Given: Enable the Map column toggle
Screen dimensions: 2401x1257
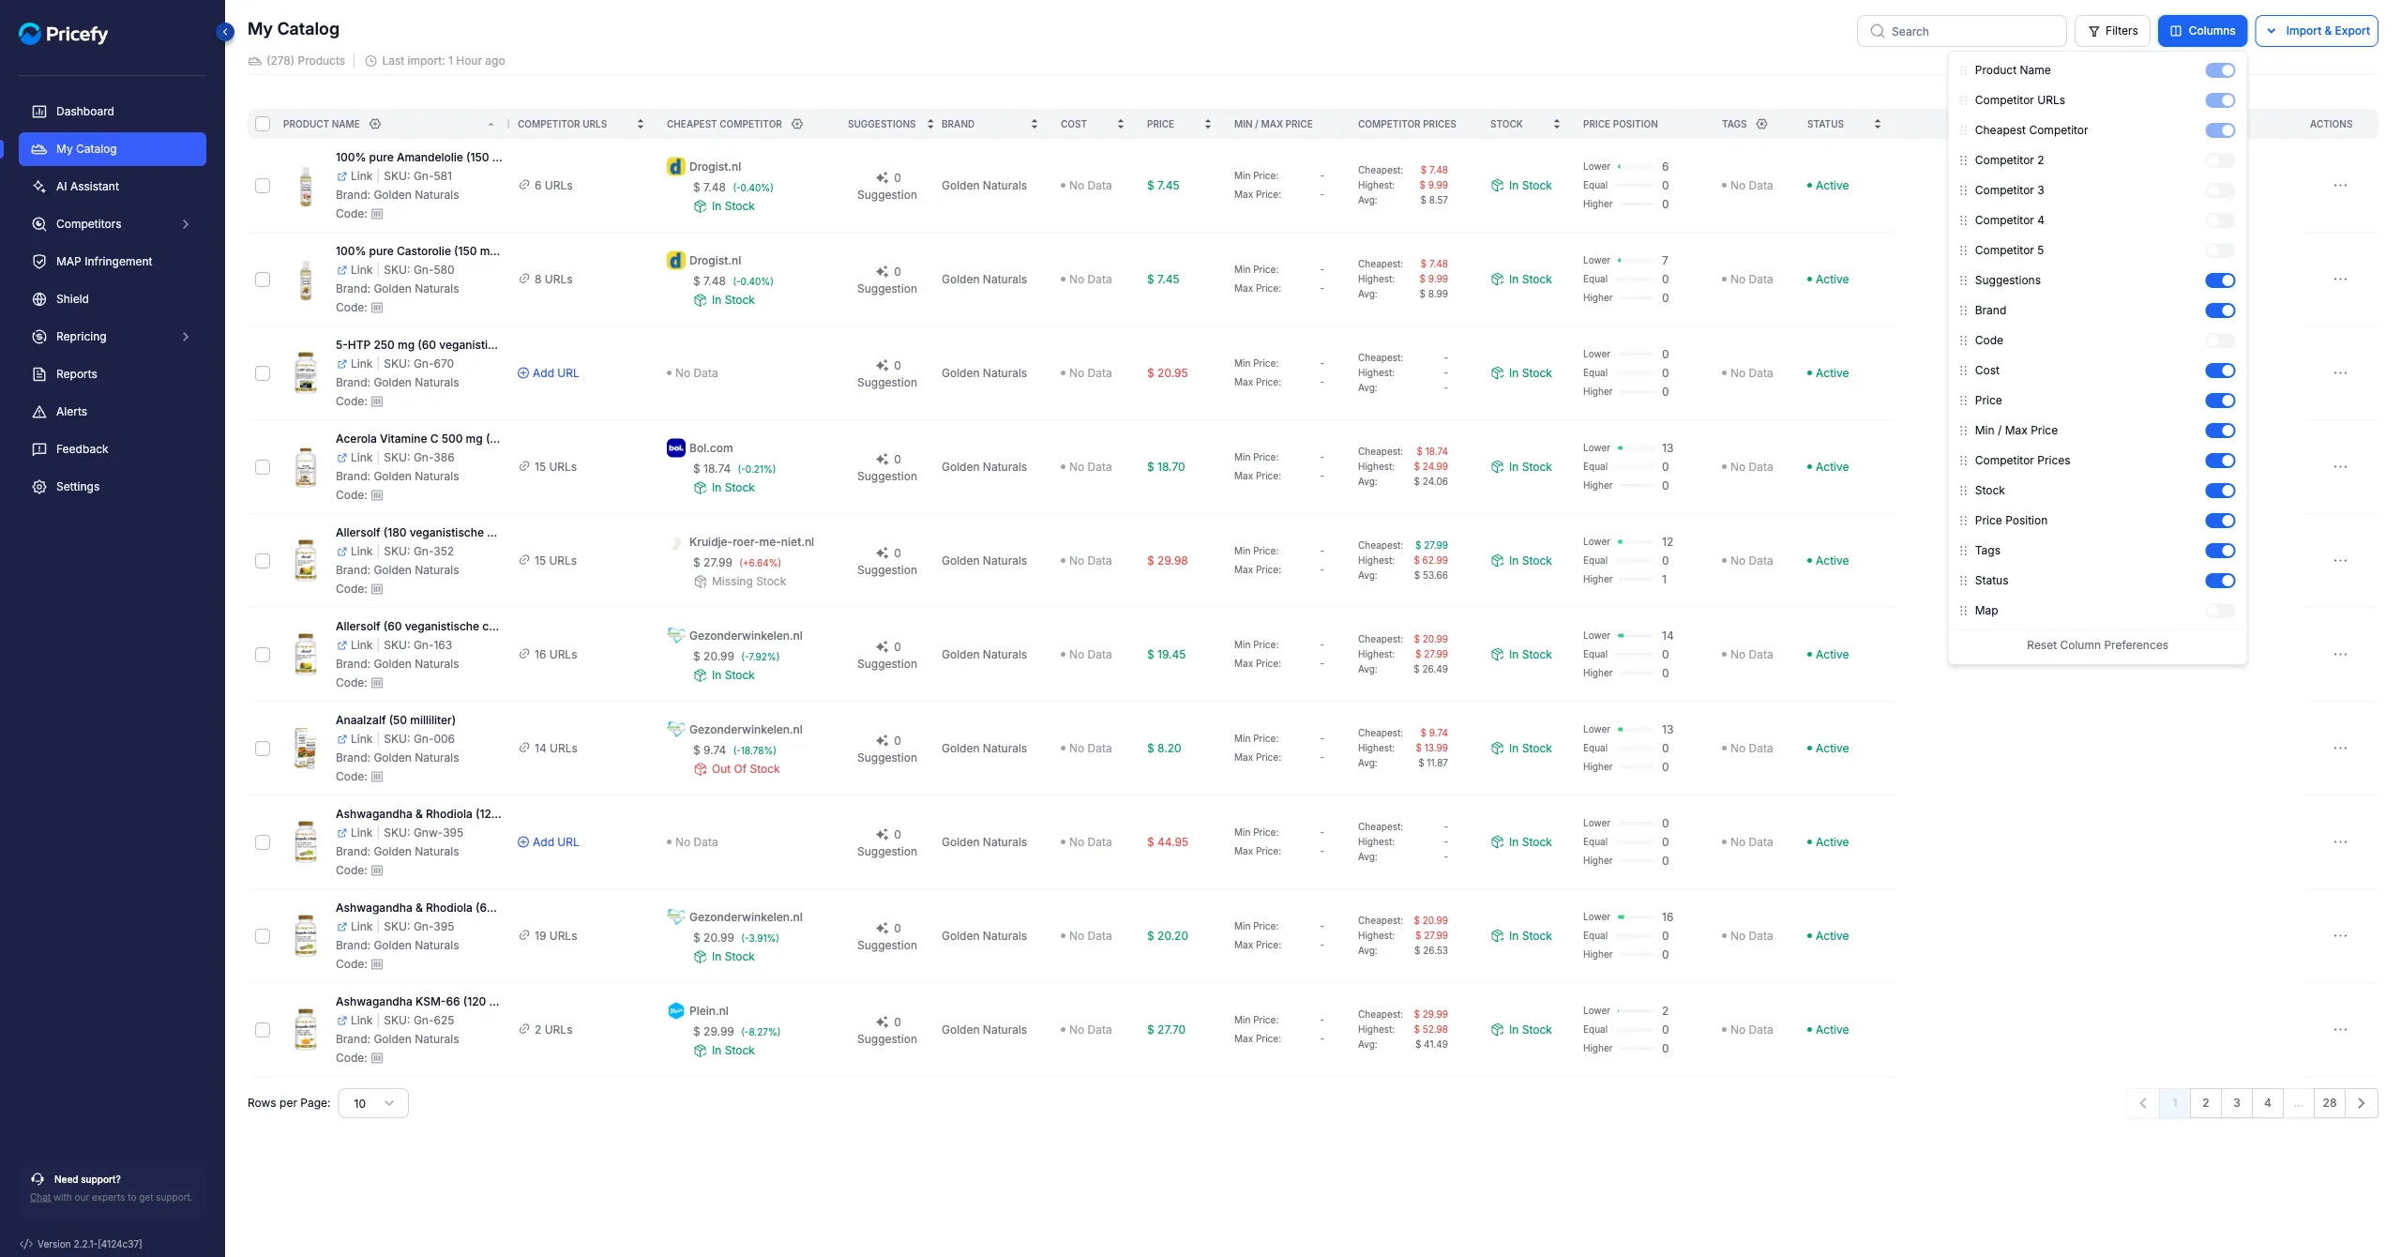Looking at the screenshot, I should (2220, 611).
